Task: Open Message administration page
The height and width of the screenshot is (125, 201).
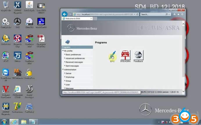Action: coord(69,88)
